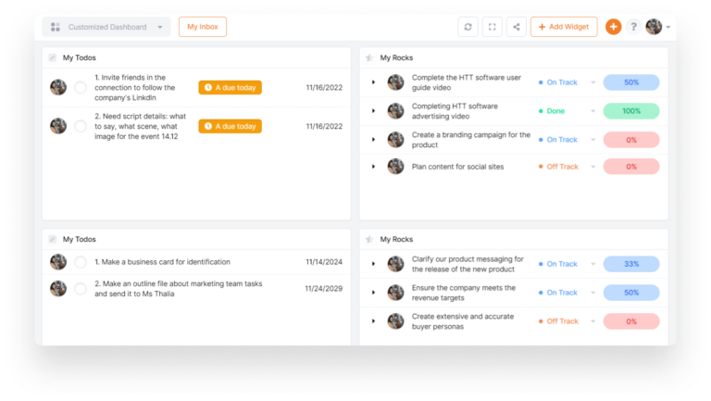This screenshot has height=401, width=711.
Task: Tick the 'Need script details' todo circle
Action: (x=81, y=126)
